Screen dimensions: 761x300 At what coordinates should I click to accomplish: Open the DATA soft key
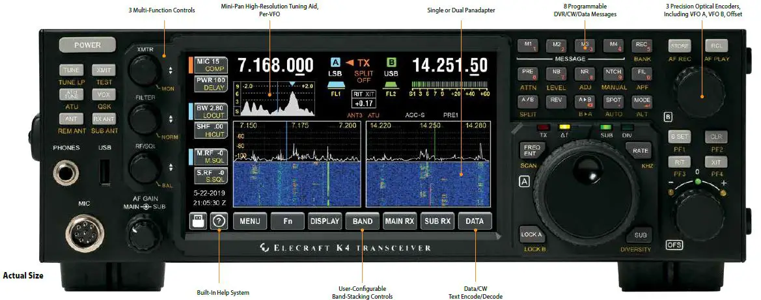click(x=475, y=221)
